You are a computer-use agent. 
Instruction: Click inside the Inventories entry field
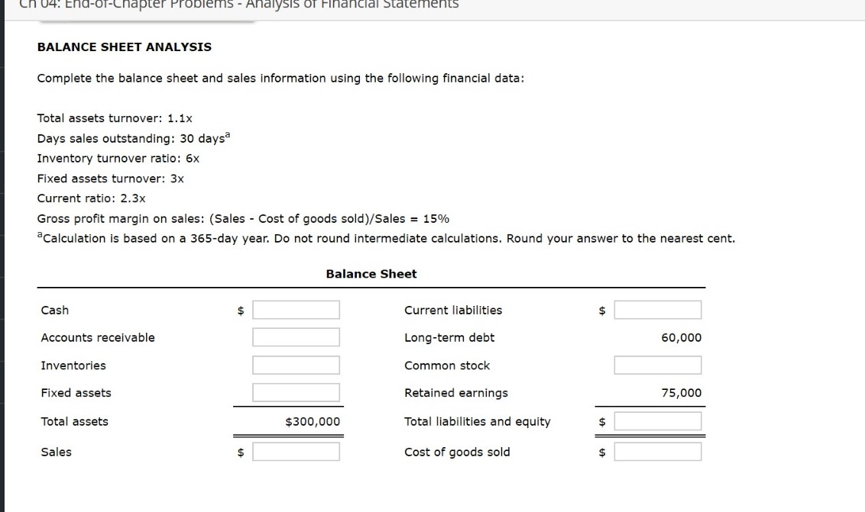pyautogui.click(x=296, y=364)
